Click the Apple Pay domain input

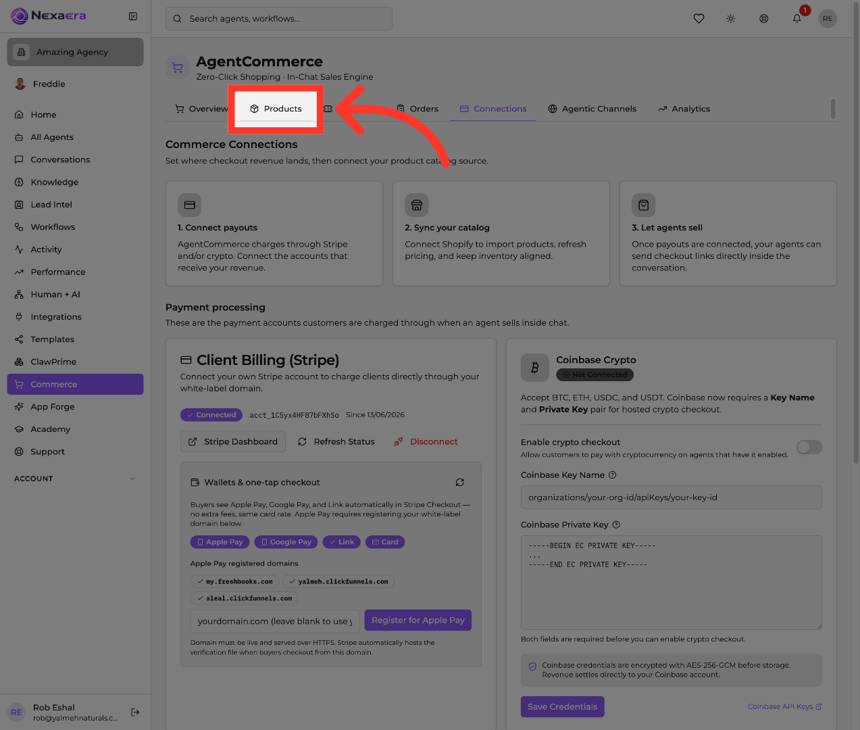click(275, 621)
